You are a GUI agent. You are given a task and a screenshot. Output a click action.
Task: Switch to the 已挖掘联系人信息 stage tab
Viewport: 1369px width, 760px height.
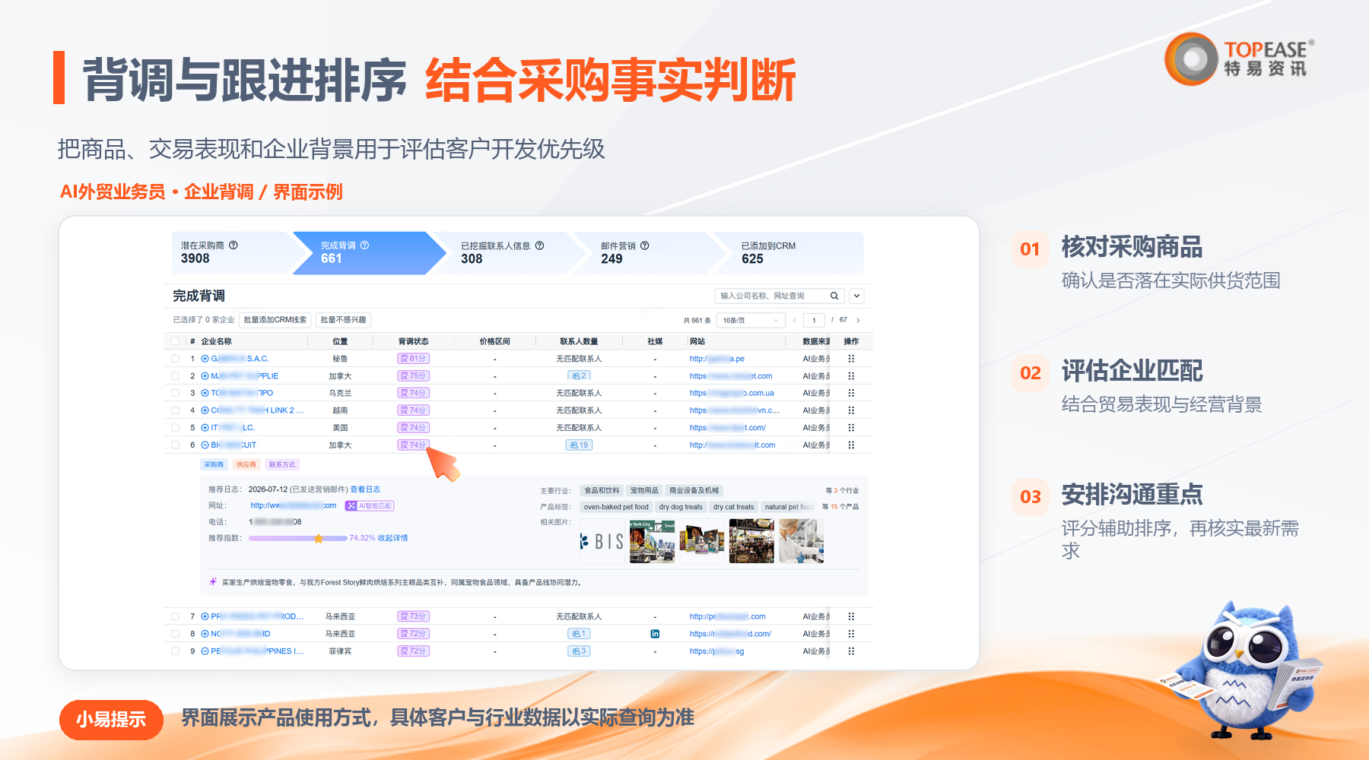click(x=503, y=253)
